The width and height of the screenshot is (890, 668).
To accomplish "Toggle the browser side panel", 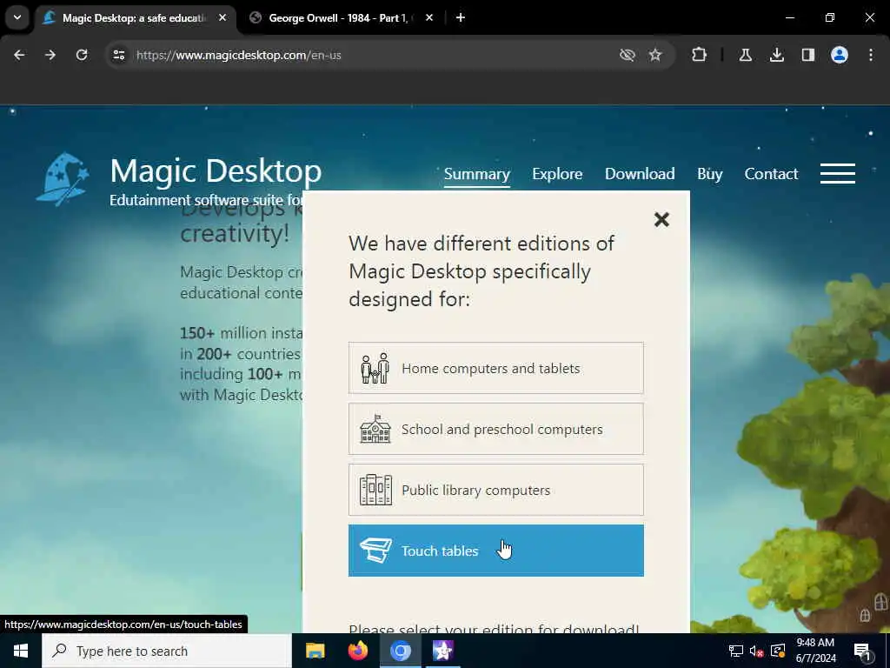I will pos(807,55).
